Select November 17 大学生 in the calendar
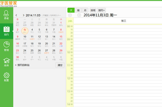The image size is (162, 107). (25, 44)
